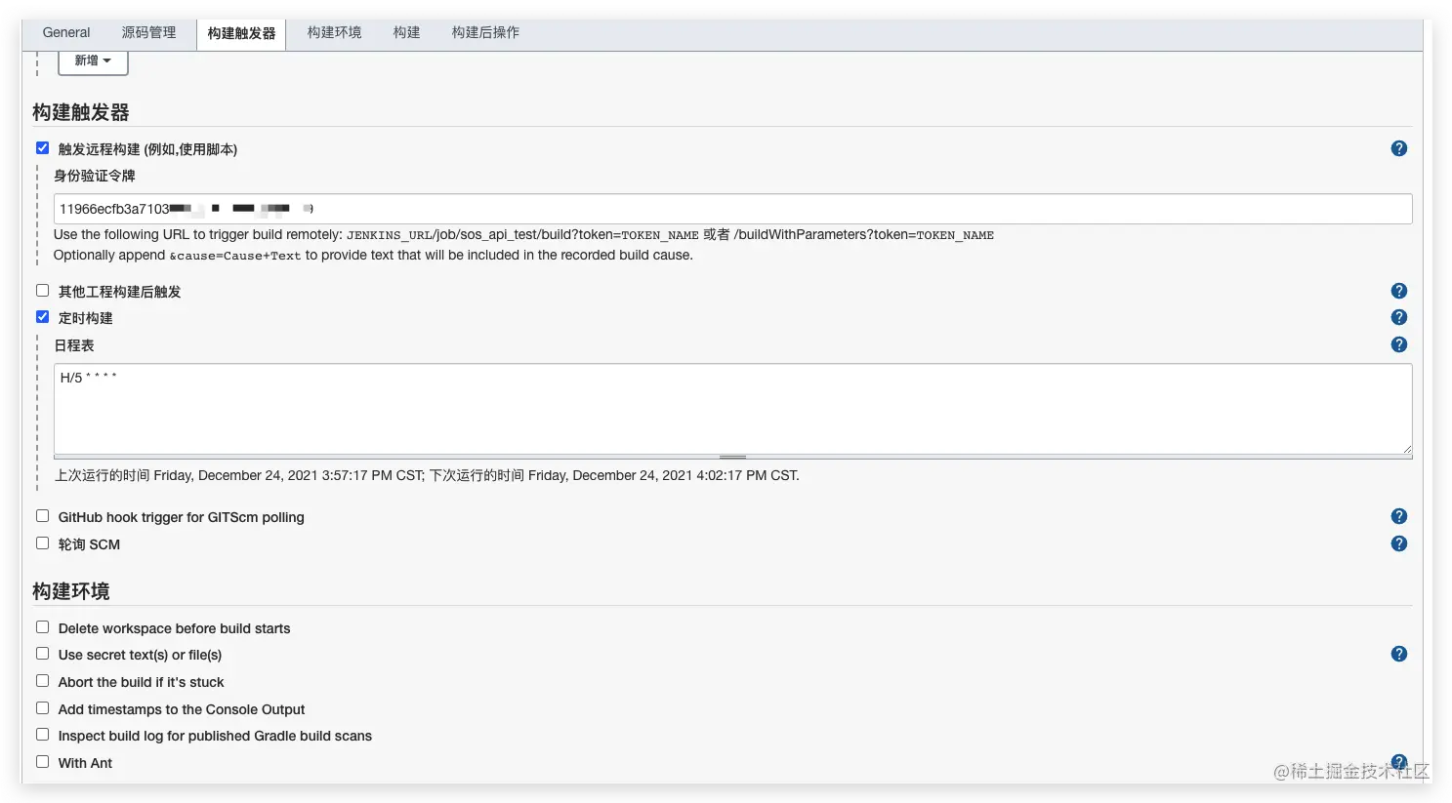The height and width of the screenshot is (803, 1452).
Task: Enable 其他工程构建后触发 checkbox
Action: tap(42, 290)
